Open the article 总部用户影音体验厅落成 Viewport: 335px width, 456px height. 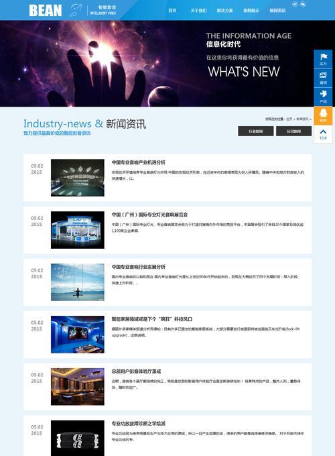point(136,372)
